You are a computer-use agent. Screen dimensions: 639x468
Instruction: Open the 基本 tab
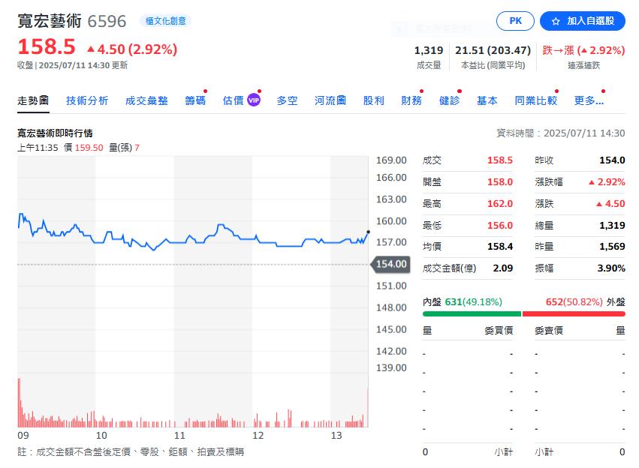point(487,100)
